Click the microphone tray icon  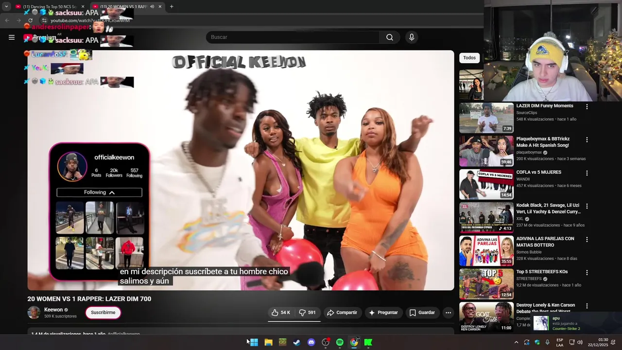click(548, 342)
